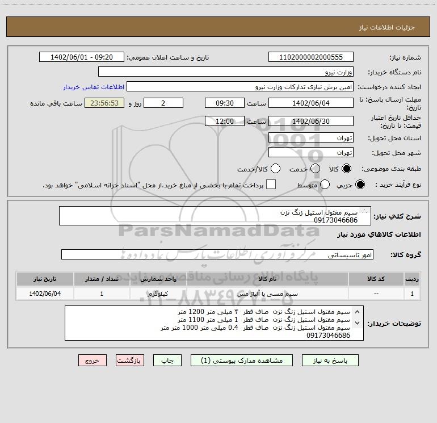Click the نام کالا column header

click(267, 279)
